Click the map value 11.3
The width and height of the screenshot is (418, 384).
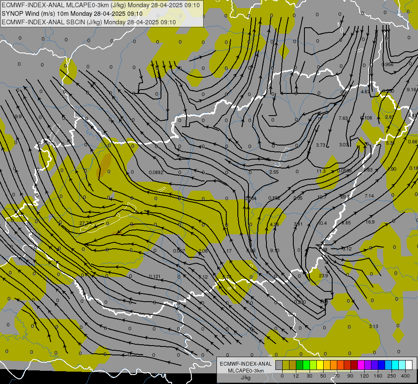coord(321,171)
